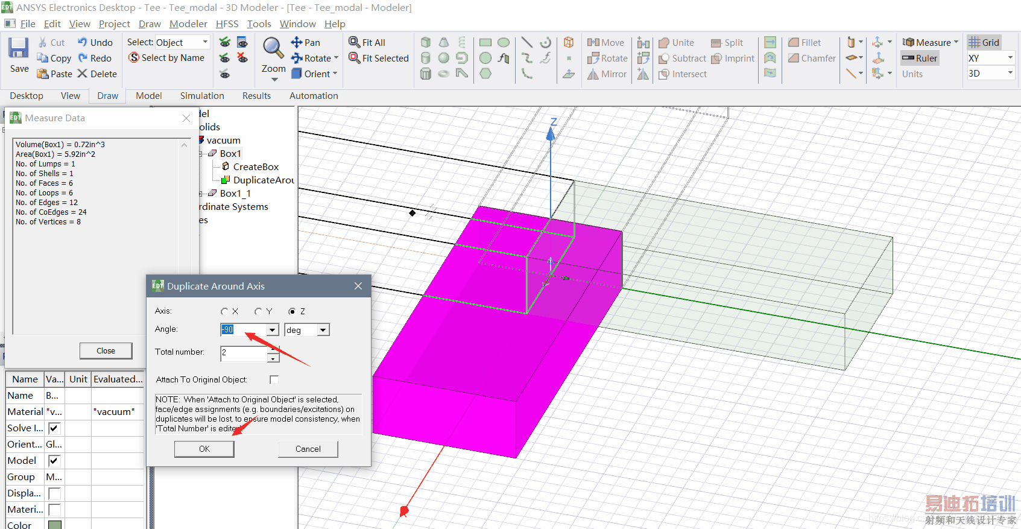Expand the XY drawing plane dropdown
1021x529 pixels.
(x=1010, y=58)
